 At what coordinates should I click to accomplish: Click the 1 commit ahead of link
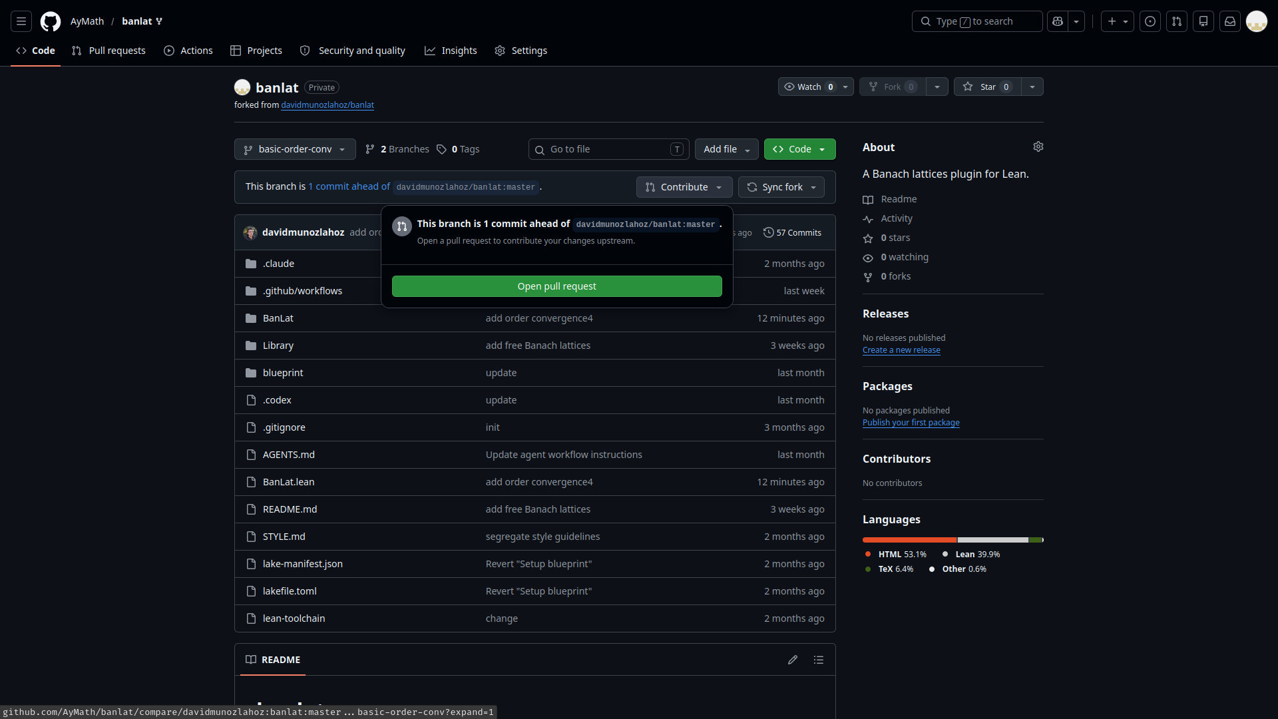click(349, 186)
